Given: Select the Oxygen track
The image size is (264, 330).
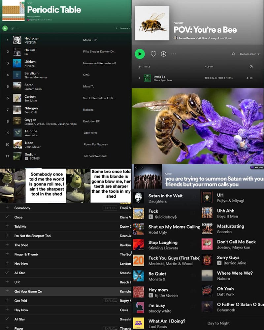Looking at the screenshot, I should coord(66,121).
